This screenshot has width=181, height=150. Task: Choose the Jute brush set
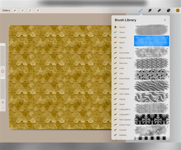[121, 73]
